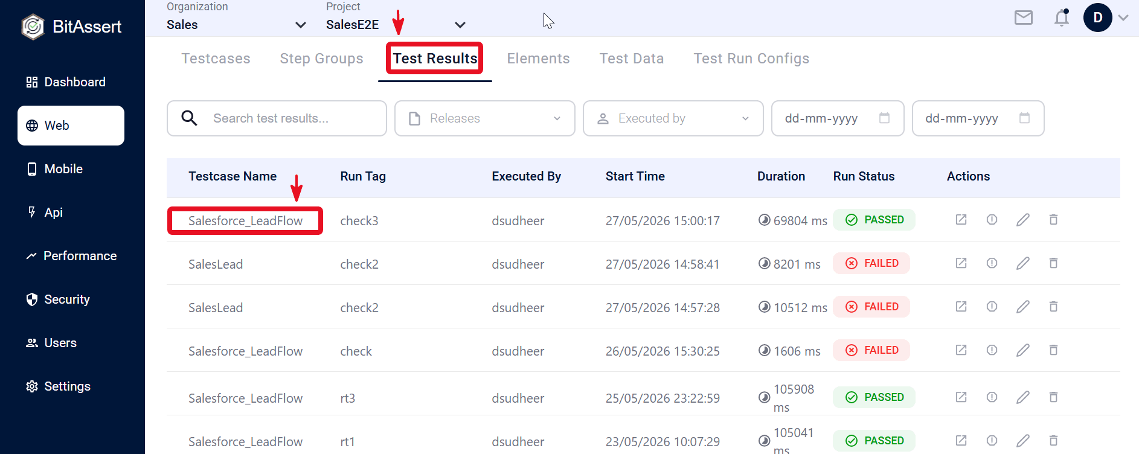Screen dimensions: 1139x454
Task: Open the Salesforce_LeadFlow check3 testcase
Action: [245, 221]
